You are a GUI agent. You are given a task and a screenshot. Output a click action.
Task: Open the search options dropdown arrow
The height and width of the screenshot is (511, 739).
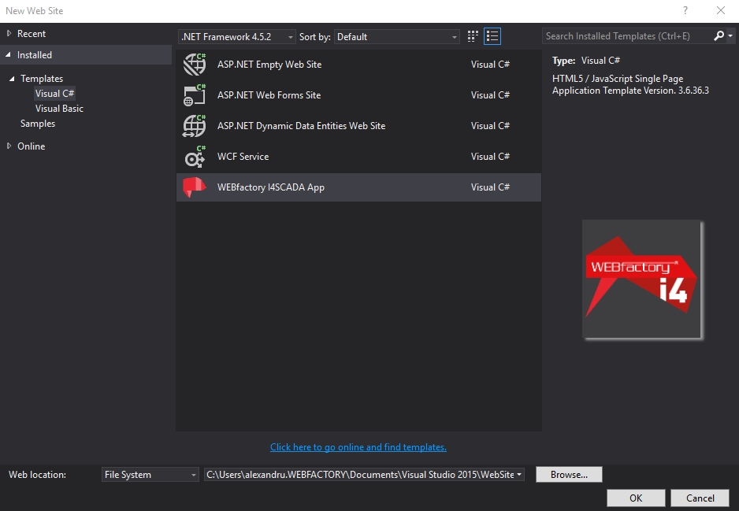pos(730,35)
